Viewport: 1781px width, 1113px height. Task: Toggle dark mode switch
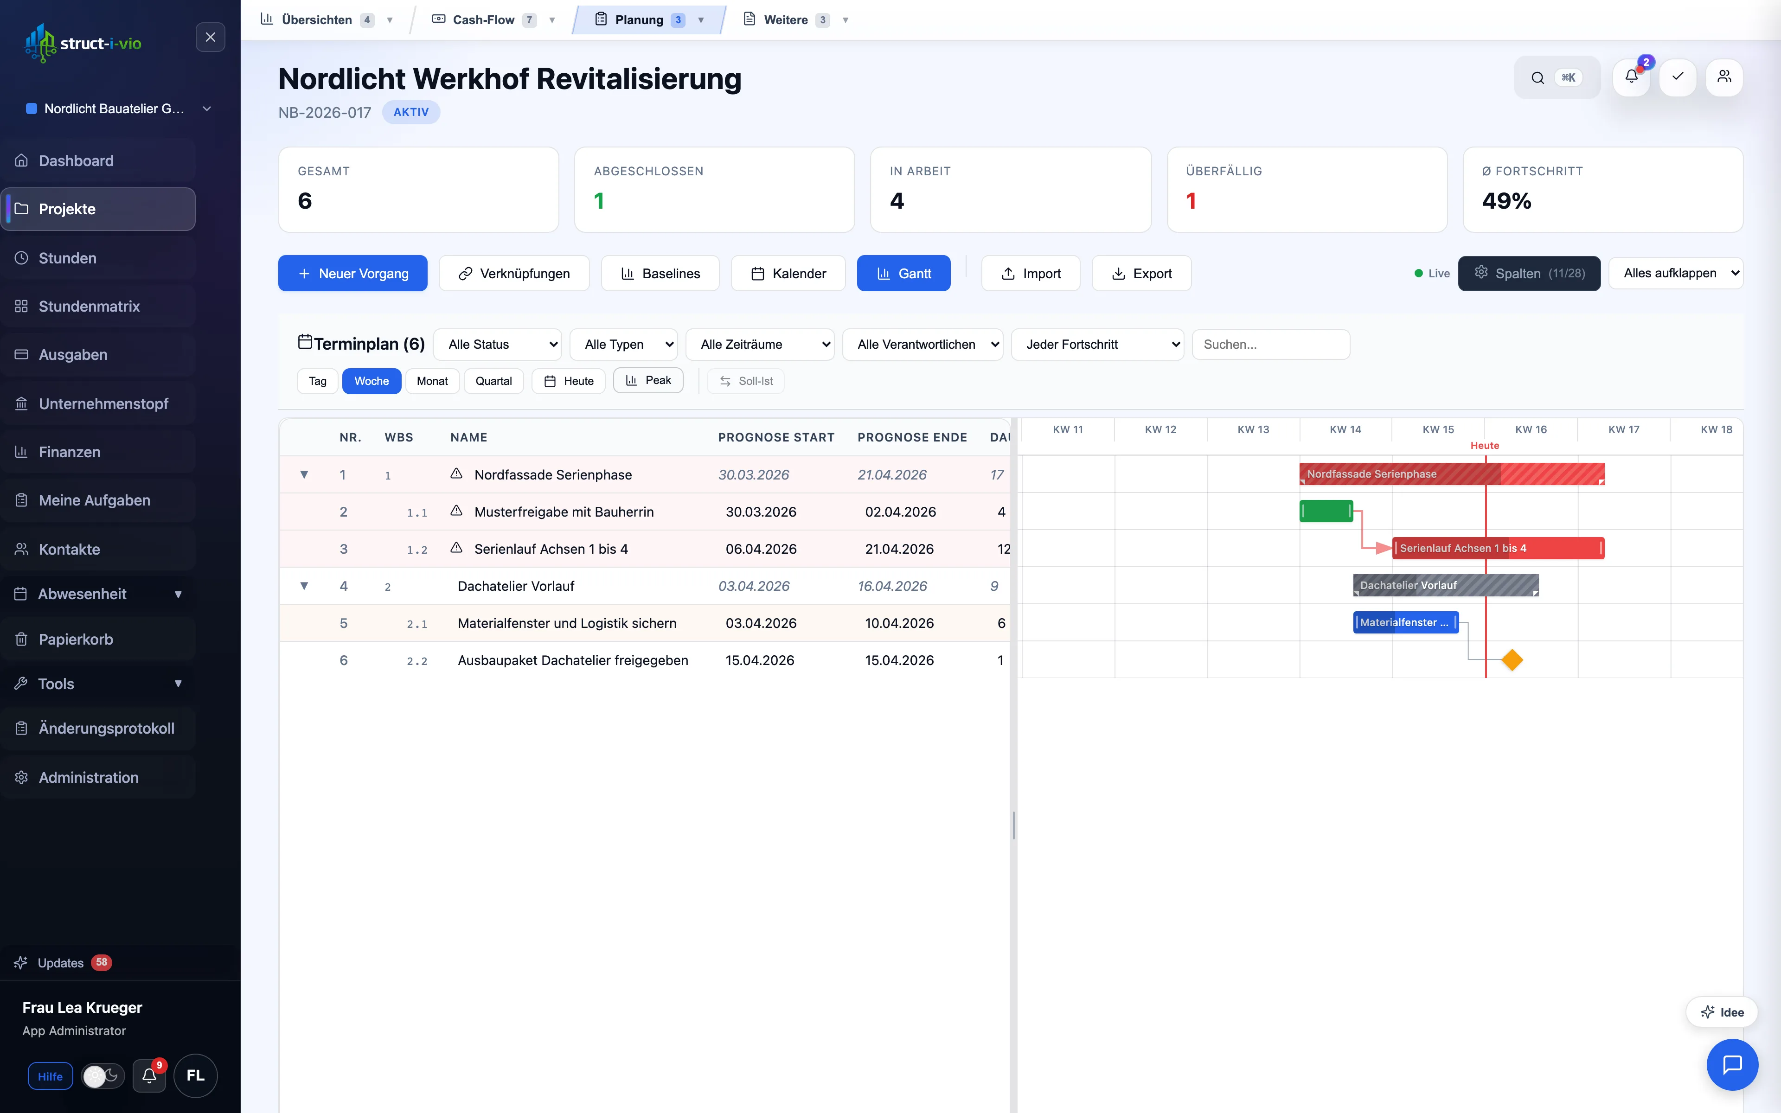[x=103, y=1076]
